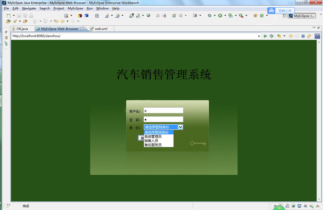
Task: Switch to the DB.java tab
Action: pyautogui.click(x=22, y=29)
